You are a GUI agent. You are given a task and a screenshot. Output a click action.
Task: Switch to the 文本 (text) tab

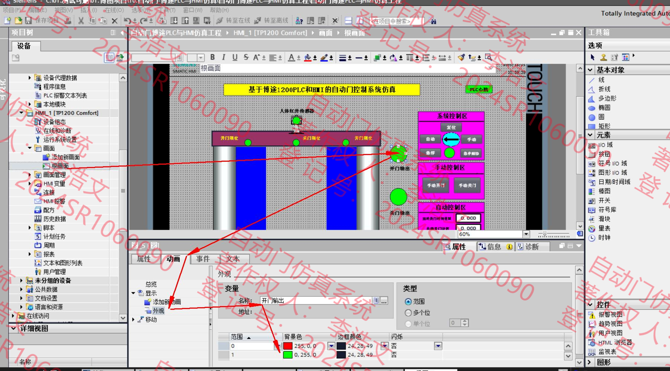click(x=233, y=259)
